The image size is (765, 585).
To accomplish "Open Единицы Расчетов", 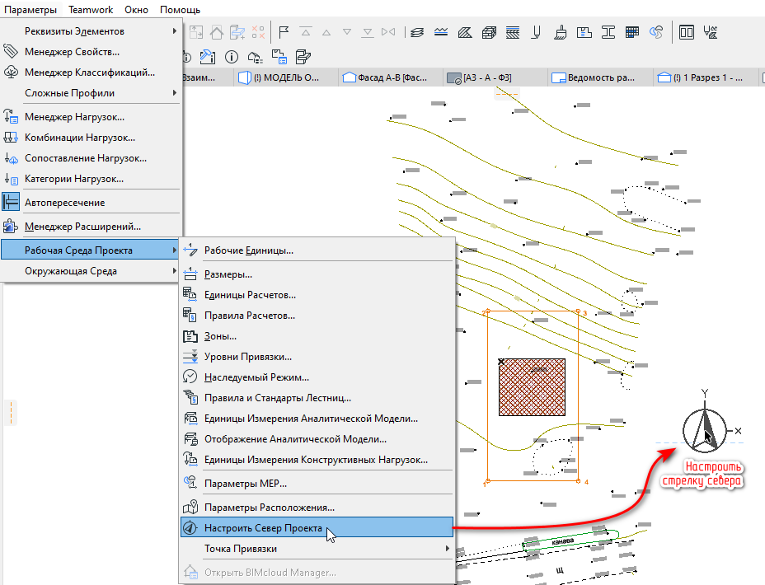I will coord(317,295).
